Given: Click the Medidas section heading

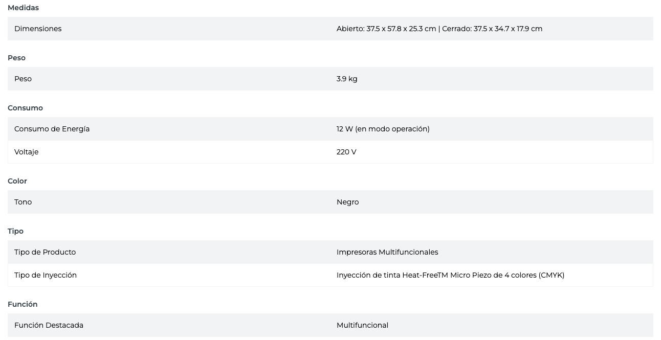Looking at the screenshot, I should [23, 8].
